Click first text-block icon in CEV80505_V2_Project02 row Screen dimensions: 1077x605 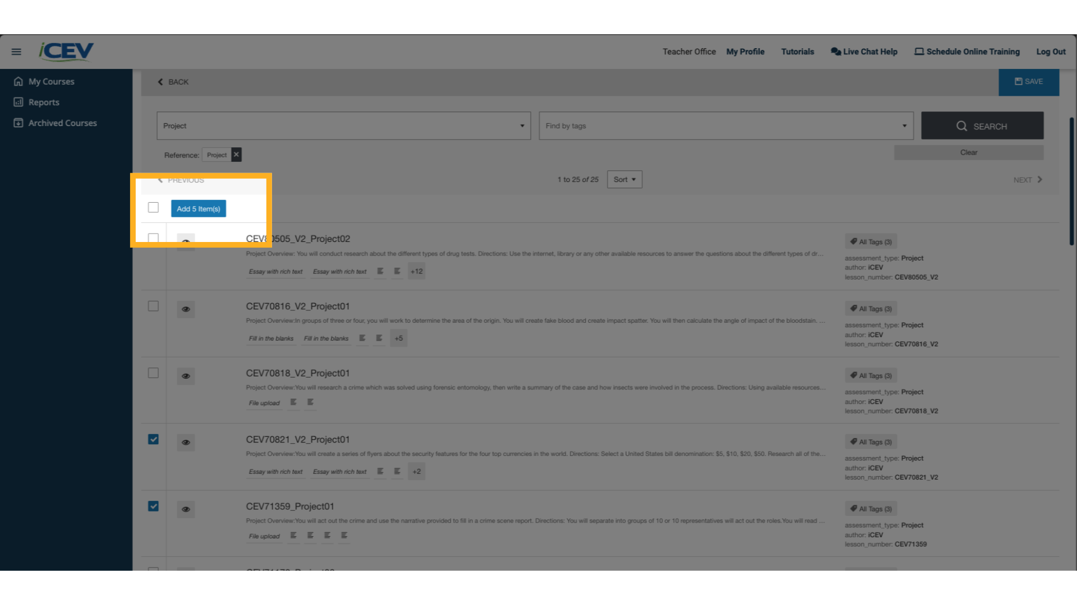(x=380, y=271)
